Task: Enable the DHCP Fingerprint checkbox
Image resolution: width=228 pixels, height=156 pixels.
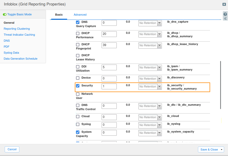Action: point(78,45)
